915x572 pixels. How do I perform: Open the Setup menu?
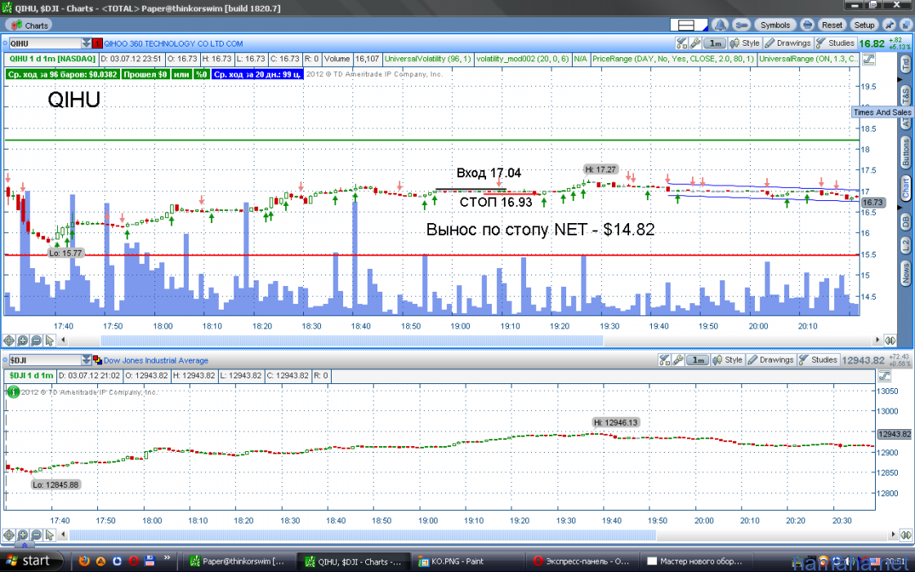(x=864, y=25)
